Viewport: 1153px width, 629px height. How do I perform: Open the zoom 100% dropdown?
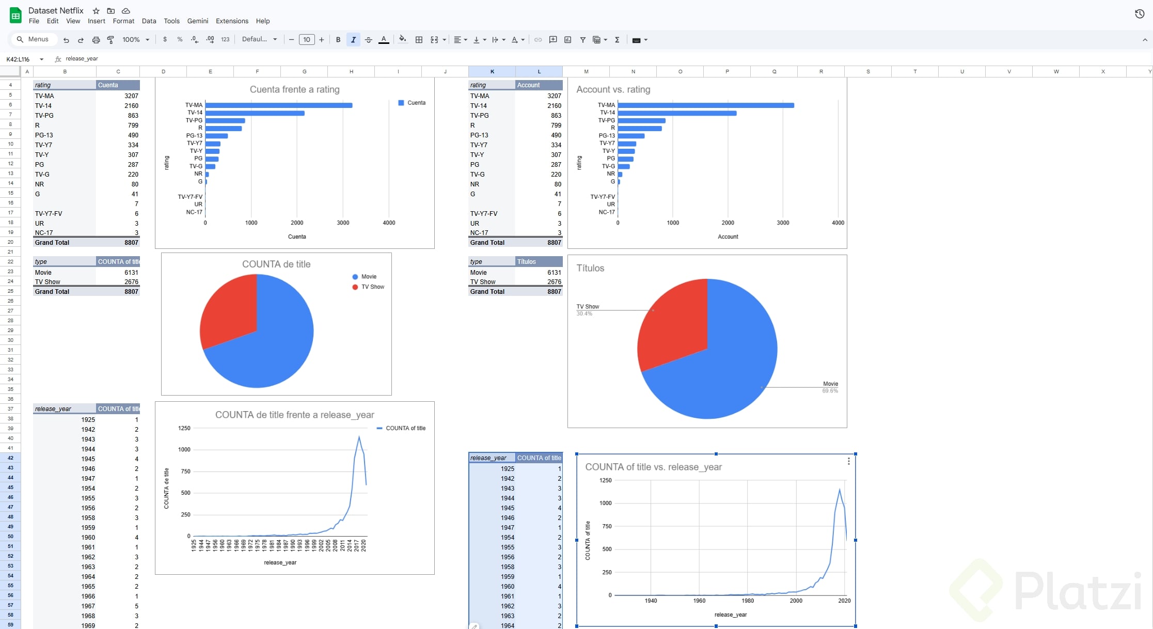click(136, 40)
